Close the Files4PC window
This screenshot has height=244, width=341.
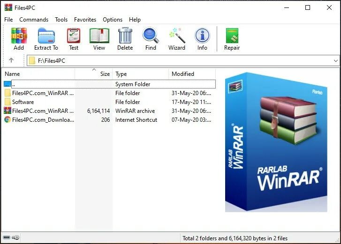[329, 7]
